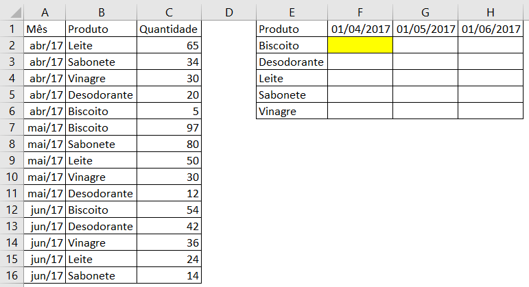Select the Produto header in column B
Screen dimensions: 529x287
(101, 29)
